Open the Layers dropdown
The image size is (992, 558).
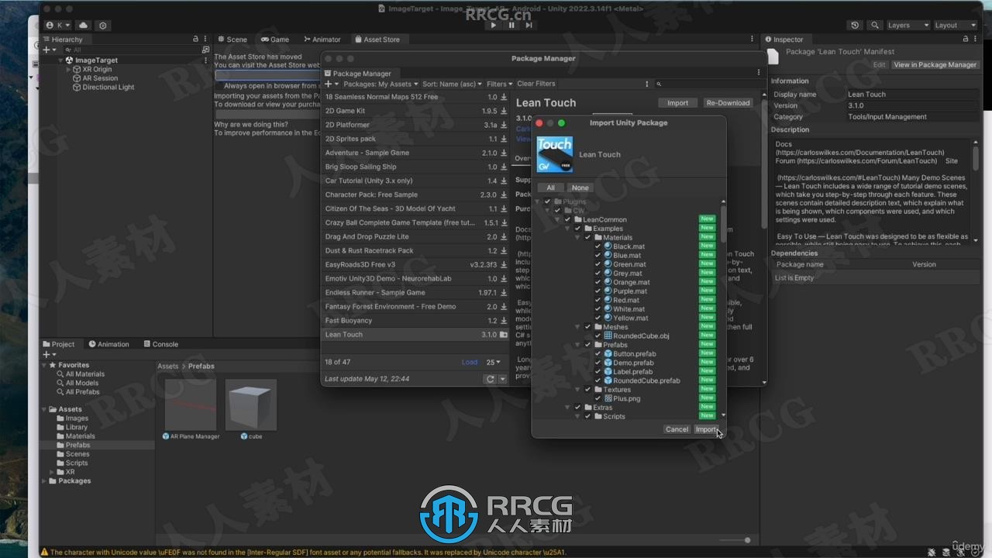point(907,26)
